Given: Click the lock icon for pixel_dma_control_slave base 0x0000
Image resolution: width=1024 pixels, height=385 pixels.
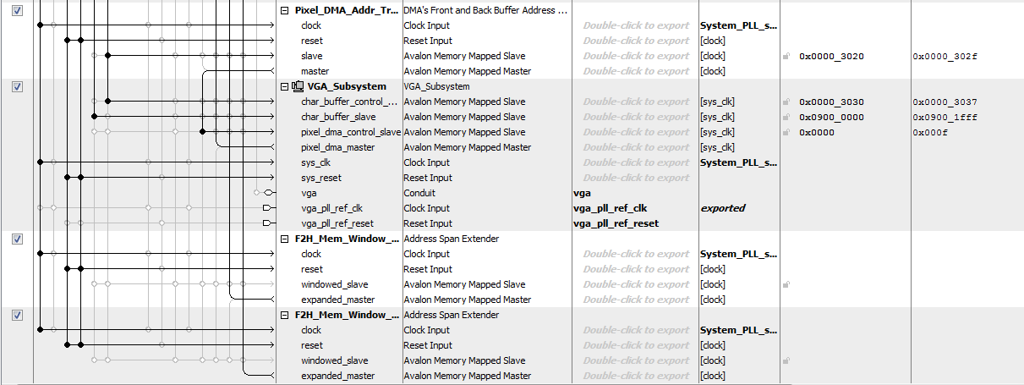Looking at the screenshot, I should tap(786, 133).
